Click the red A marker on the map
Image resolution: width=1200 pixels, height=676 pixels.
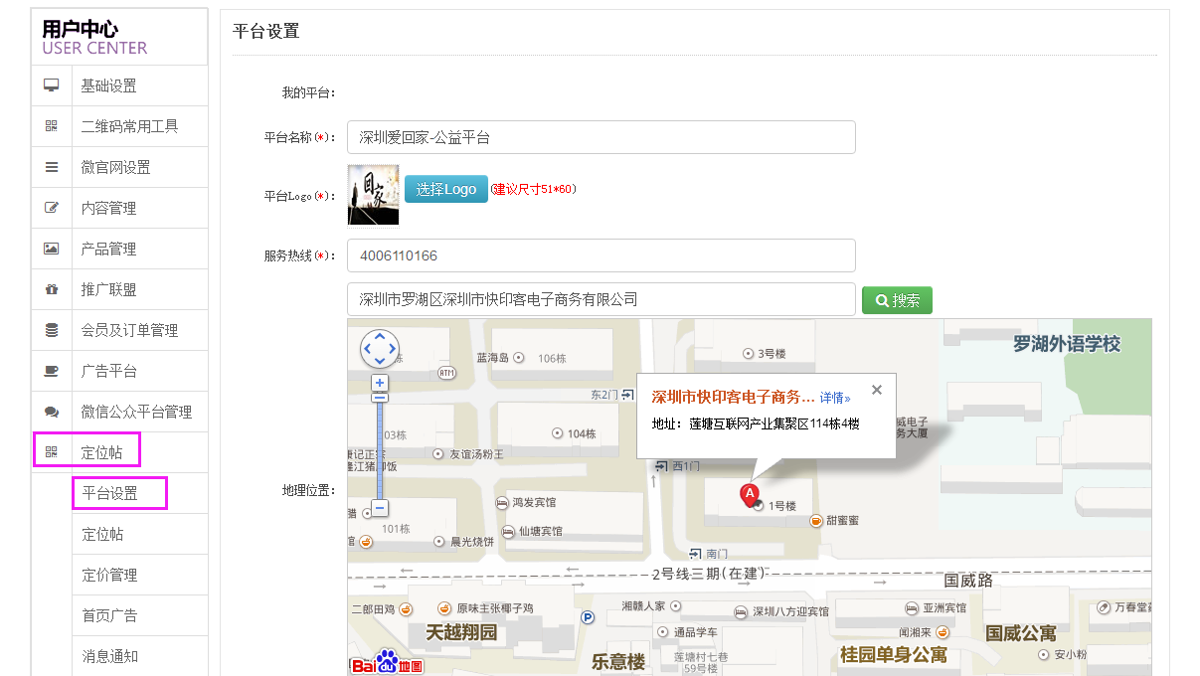[751, 494]
